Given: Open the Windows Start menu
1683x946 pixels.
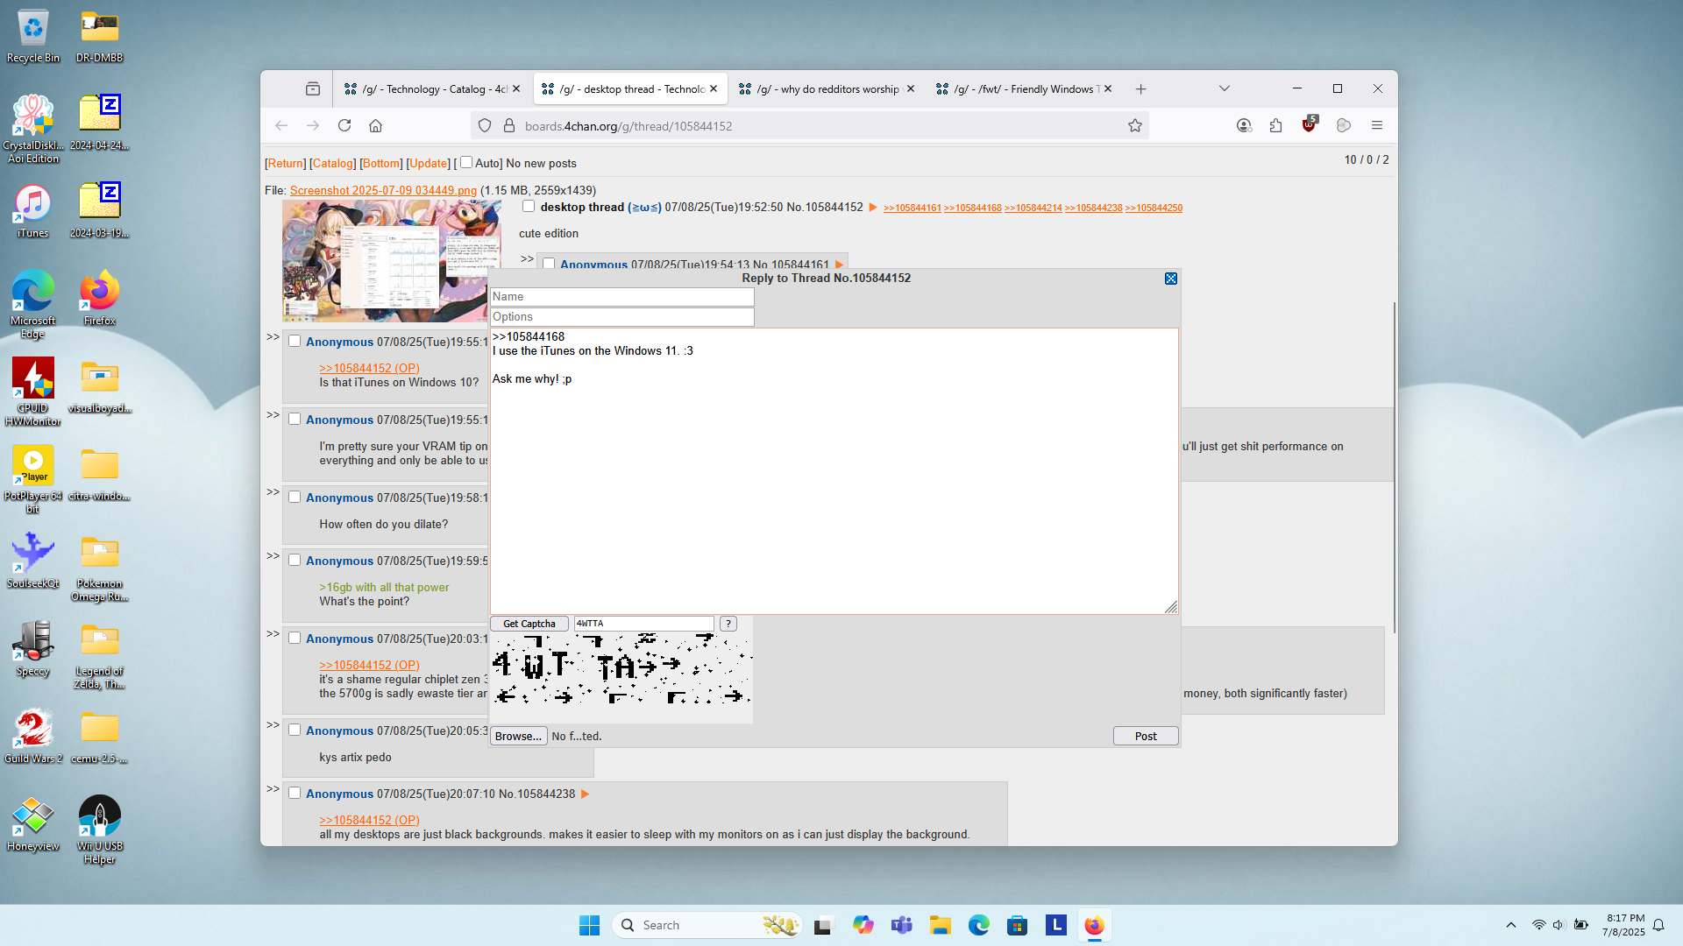Looking at the screenshot, I should point(589,925).
